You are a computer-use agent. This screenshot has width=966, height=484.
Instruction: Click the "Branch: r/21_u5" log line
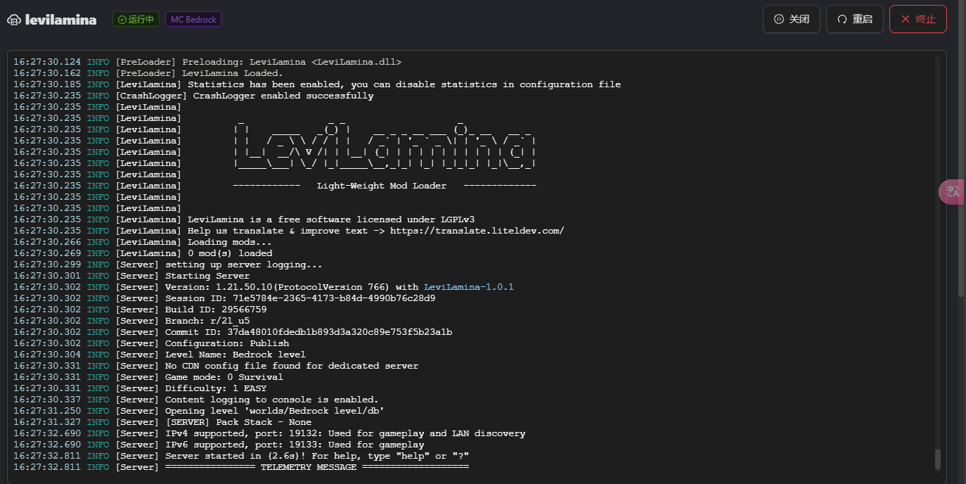pos(131,321)
